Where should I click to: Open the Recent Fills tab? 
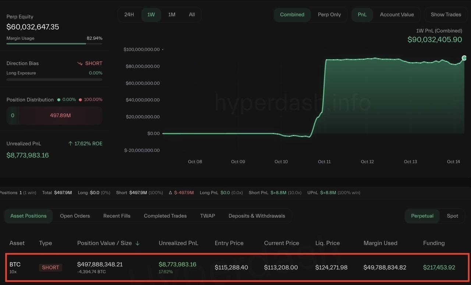[x=117, y=216]
